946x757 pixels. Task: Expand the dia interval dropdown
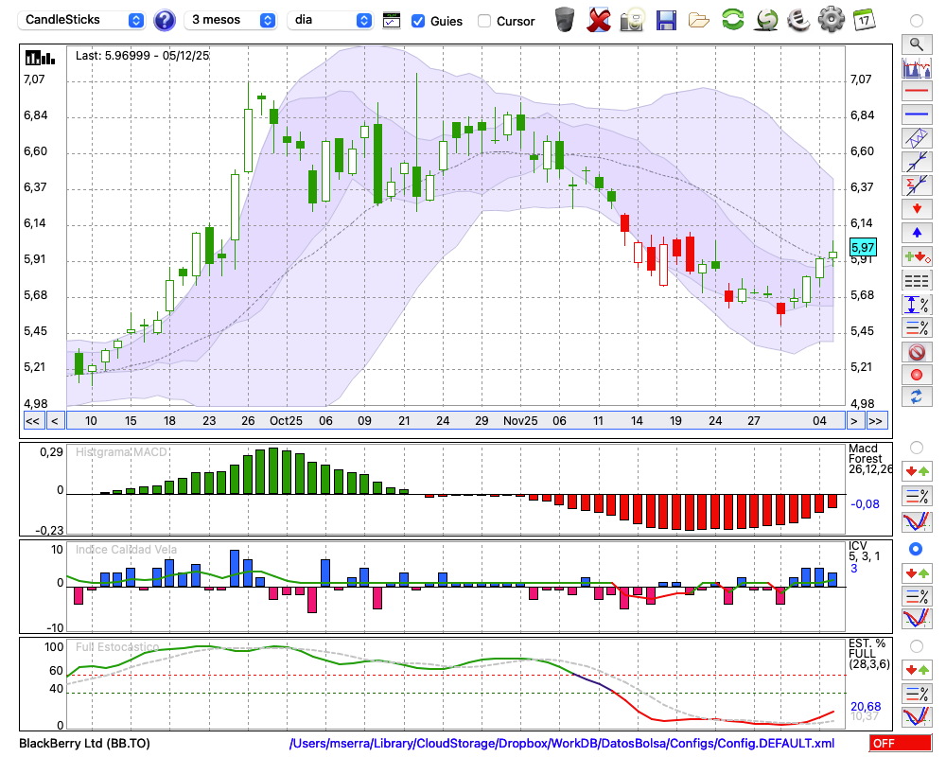tap(330, 20)
